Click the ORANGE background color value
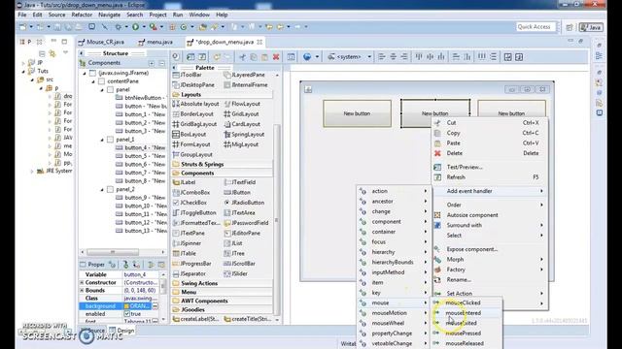622x349 pixels. click(x=137, y=306)
